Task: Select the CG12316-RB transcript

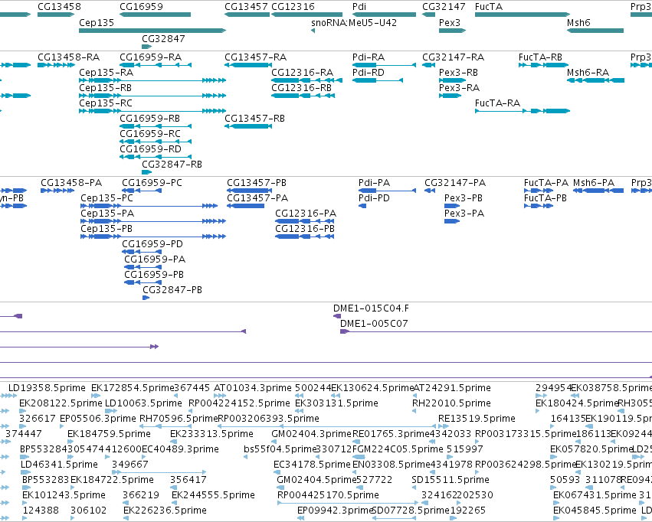Action: [303, 96]
